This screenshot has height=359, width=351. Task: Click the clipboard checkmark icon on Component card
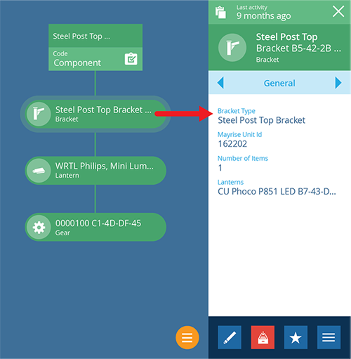click(131, 59)
